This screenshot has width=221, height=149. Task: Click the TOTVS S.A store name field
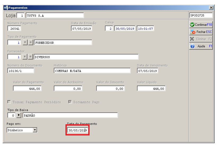pyautogui.click(x=55, y=15)
